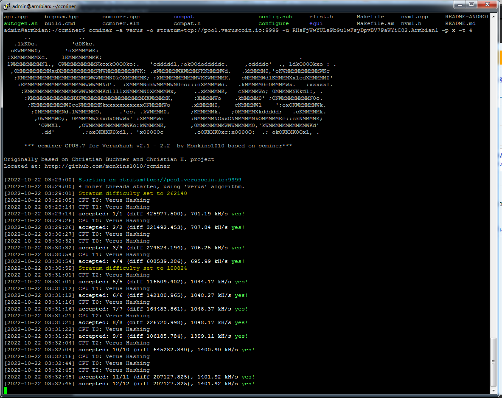Viewport: 502px width, 398px height.
Task: Click 'Originally based on Christian Buchner' line
Action: point(109,159)
